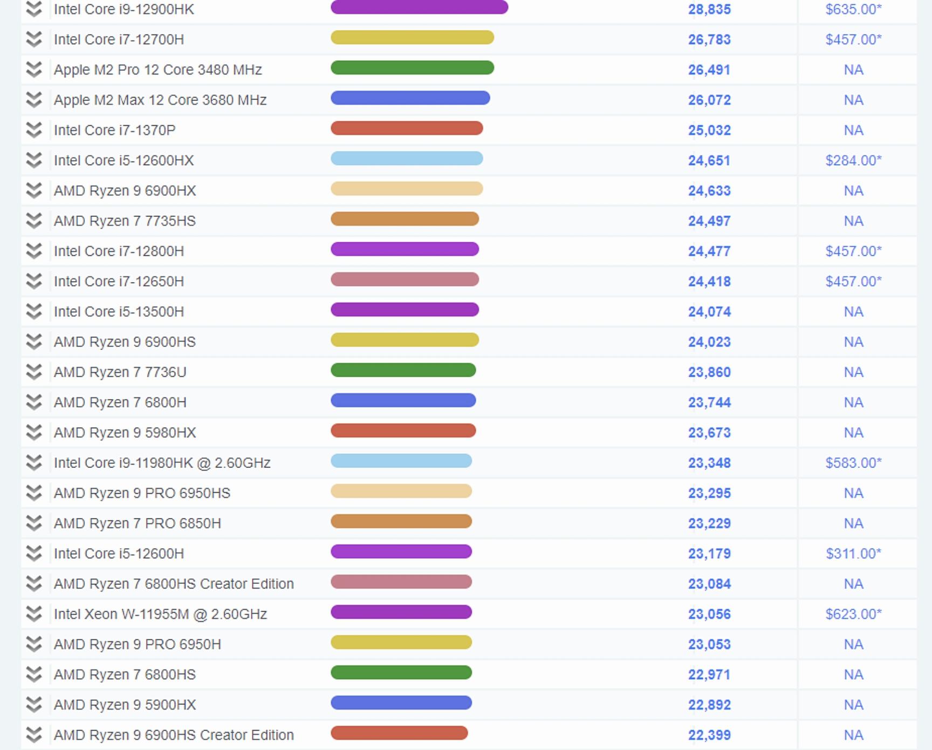Expand the AMD Ryzen 9 5980HX row chevron
Screen dimensions: 932x750
(x=34, y=432)
